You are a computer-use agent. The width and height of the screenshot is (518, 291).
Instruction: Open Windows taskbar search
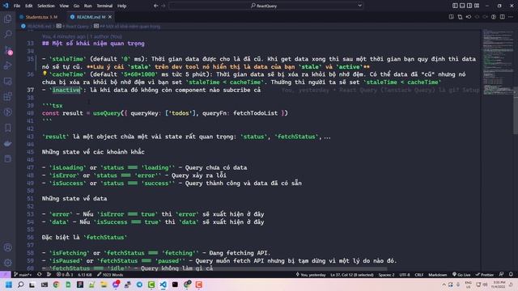[20, 285]
